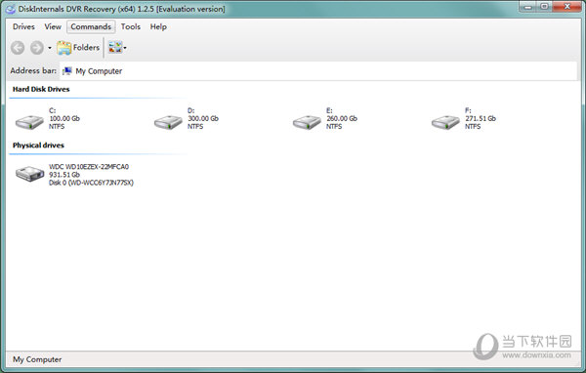The image size is (586, 373).
Task: Click the Physical drives group header
Action: pos(38,145)
